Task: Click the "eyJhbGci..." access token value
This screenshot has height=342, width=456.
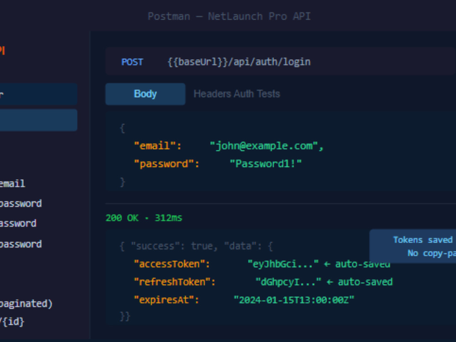Action: tap(283, 264)
